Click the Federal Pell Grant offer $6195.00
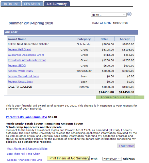Image resolution: width=149 pixels, height=163 pixels. click(x=108, y=50)
